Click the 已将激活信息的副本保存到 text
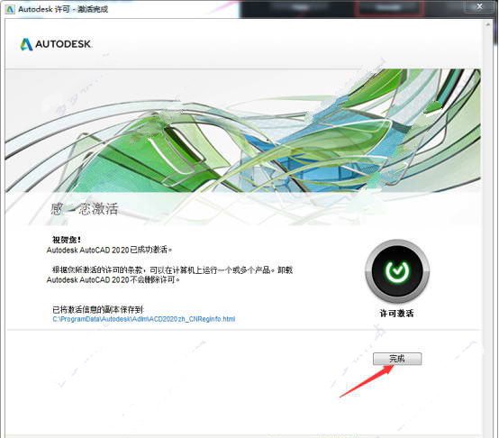 click(98, 309)
